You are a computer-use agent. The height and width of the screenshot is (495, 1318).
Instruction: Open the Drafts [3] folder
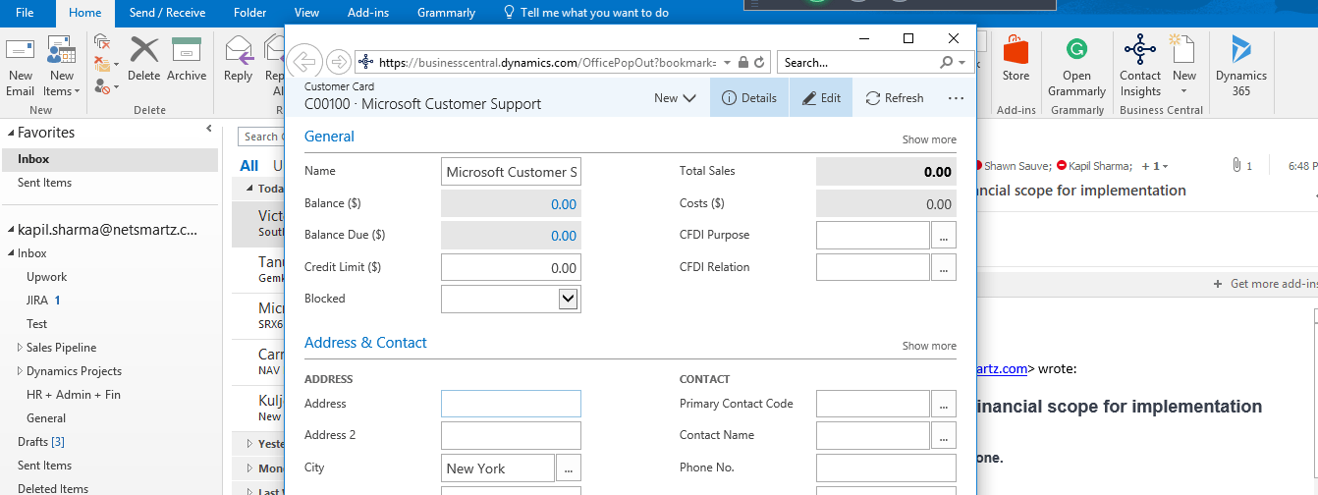point(41,442)
